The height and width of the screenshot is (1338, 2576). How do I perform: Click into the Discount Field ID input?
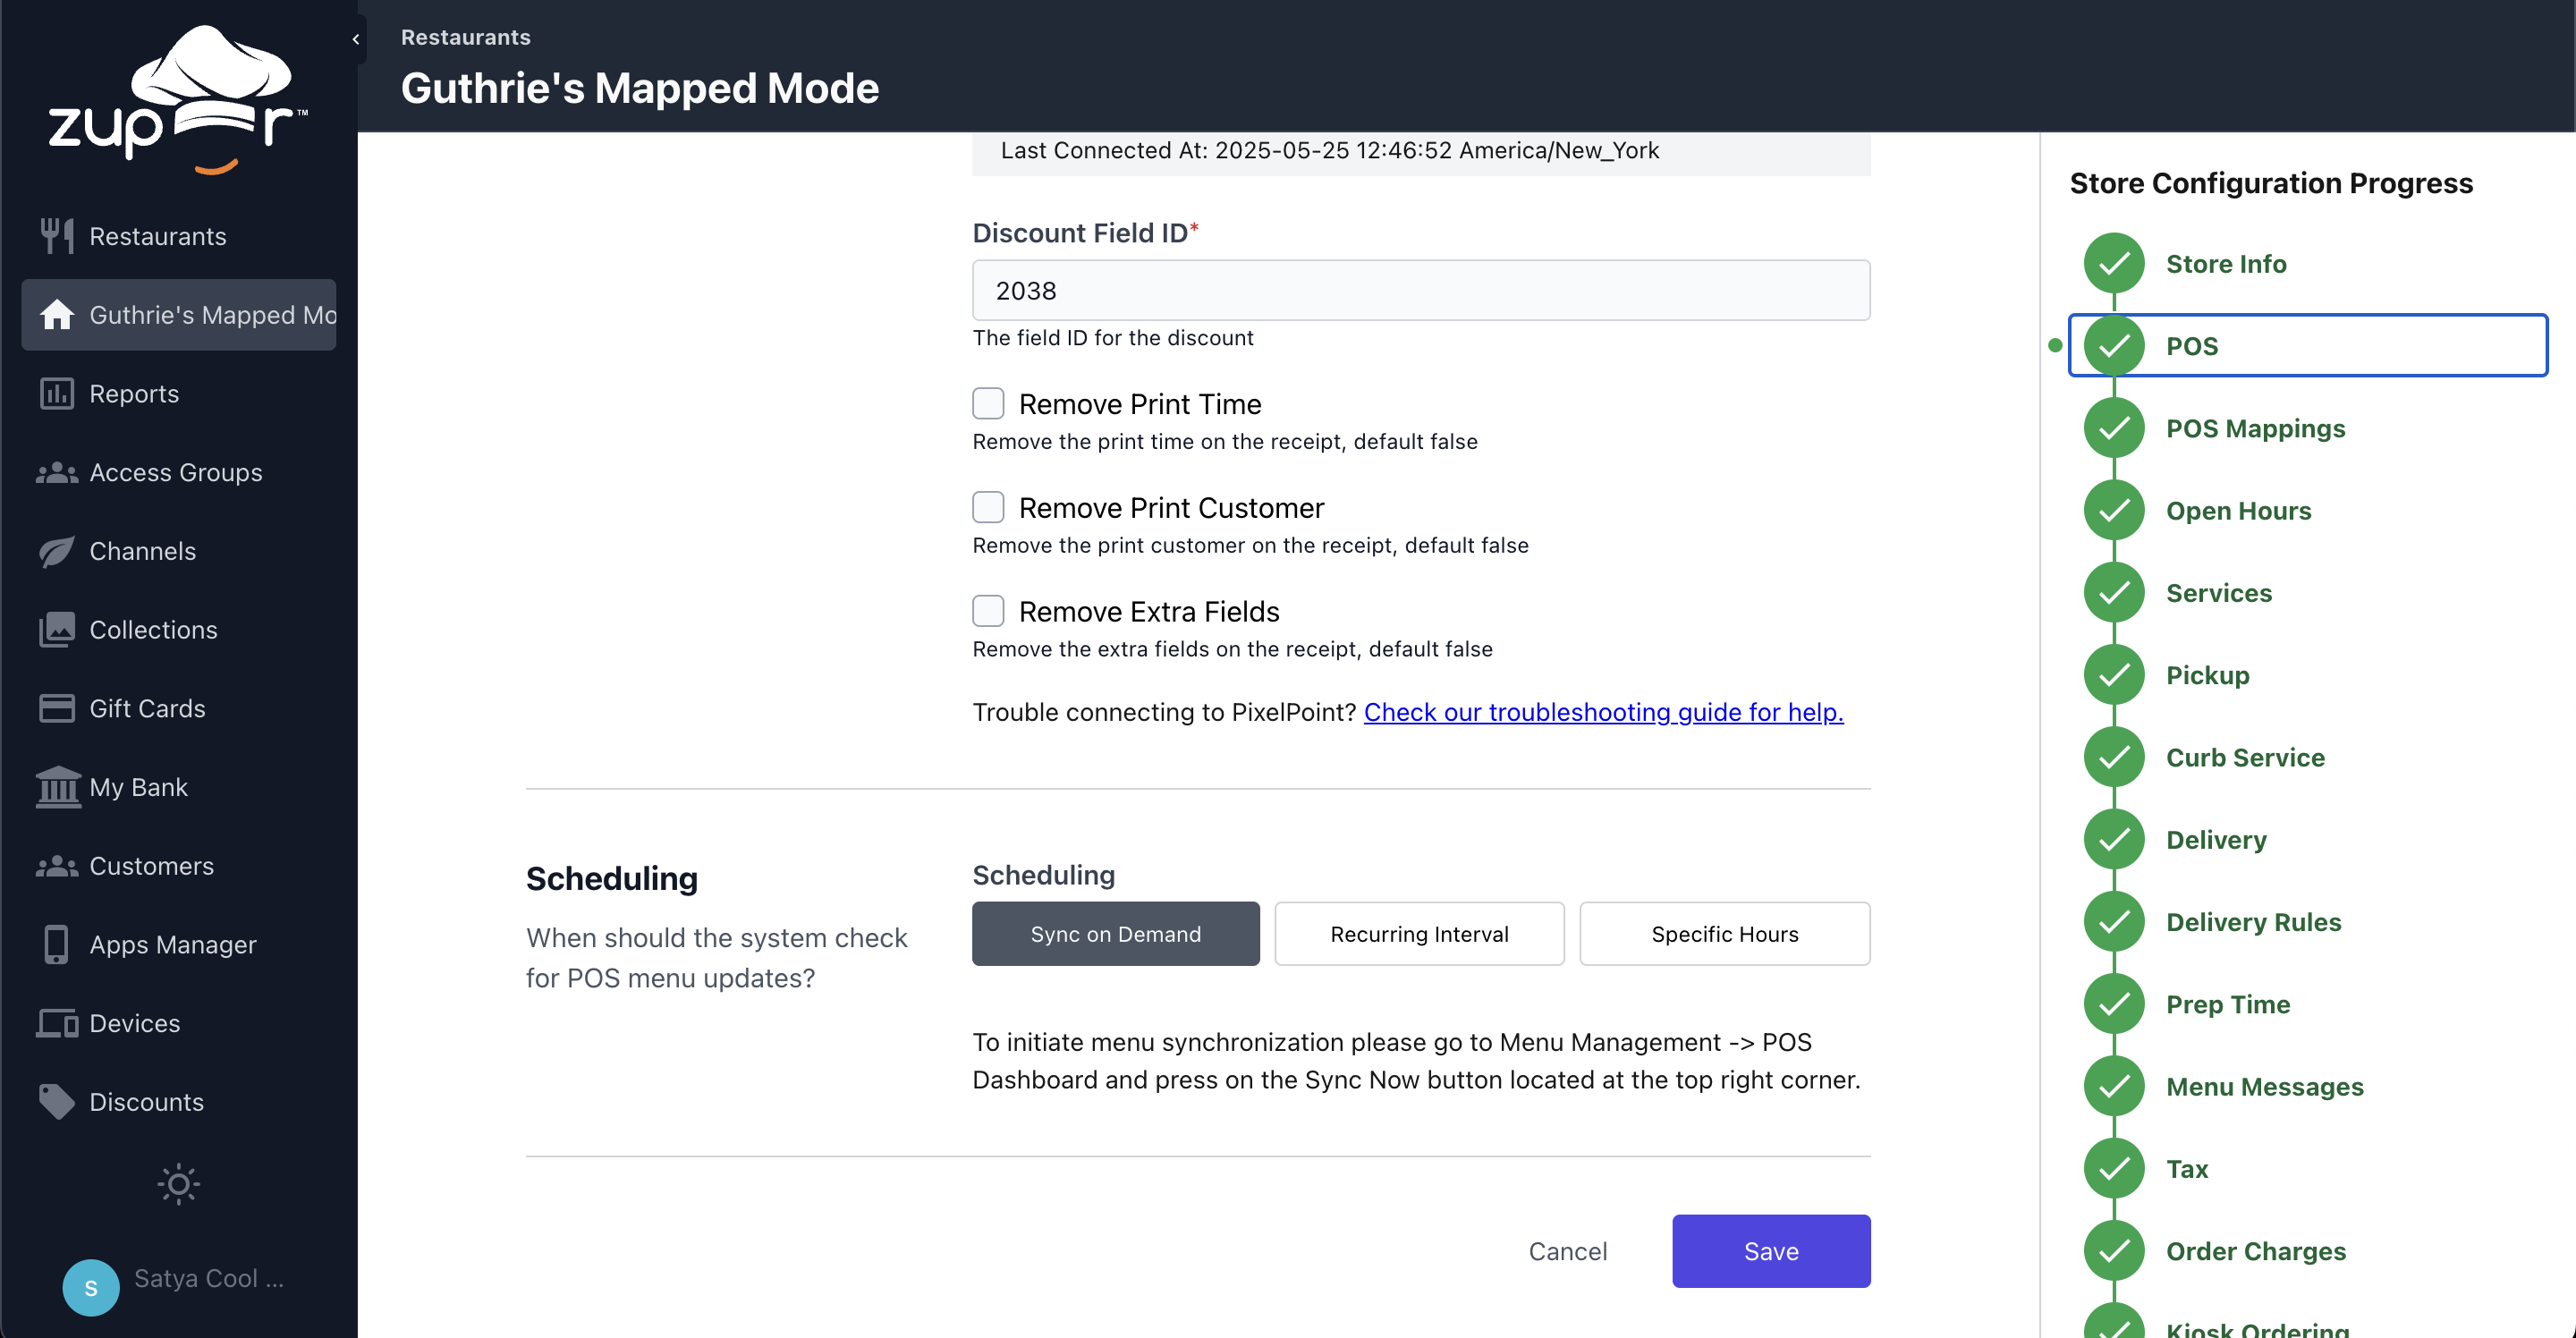1420,291
